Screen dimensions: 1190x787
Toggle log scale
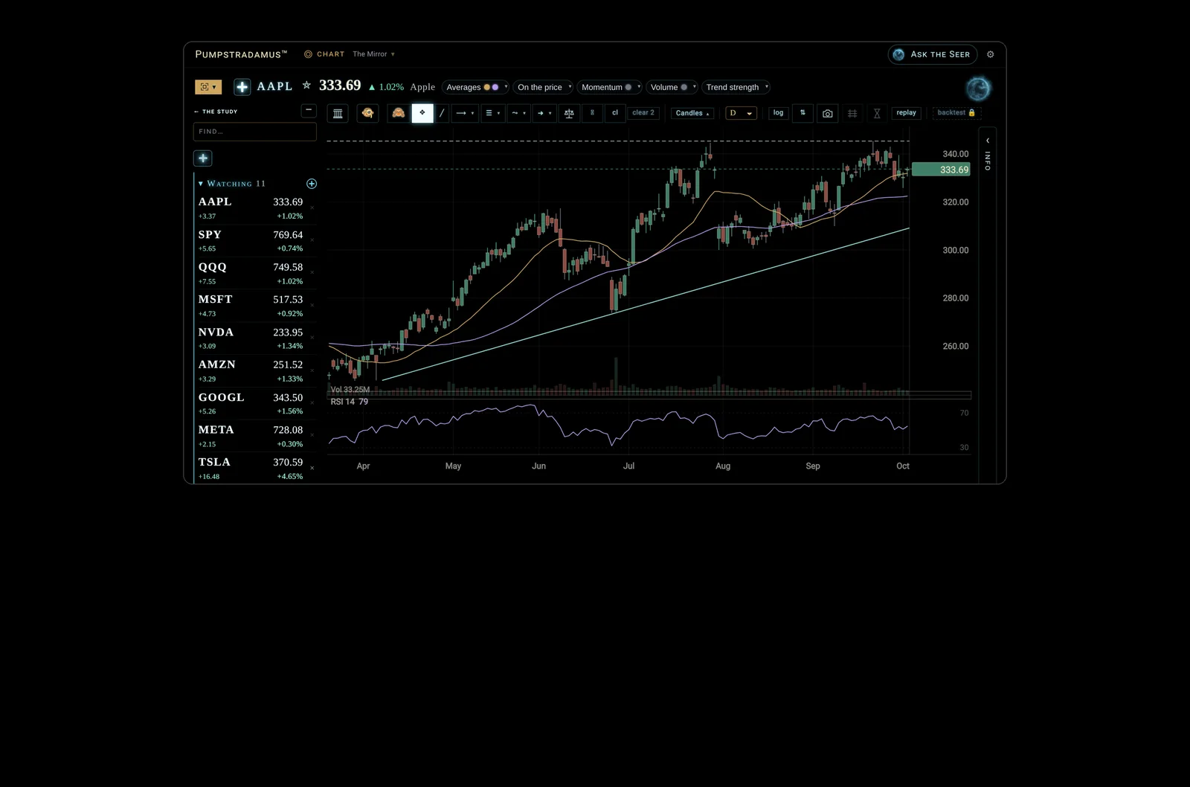[778, 113]
